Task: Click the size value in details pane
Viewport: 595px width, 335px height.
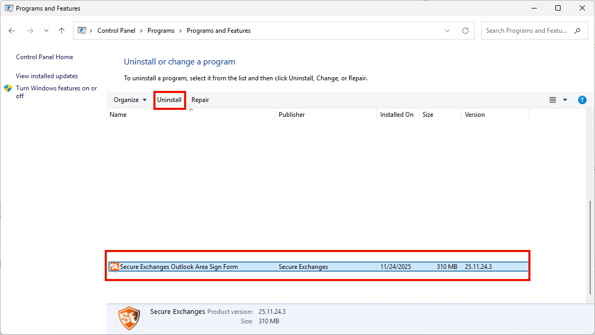Action: pos(269,321)
